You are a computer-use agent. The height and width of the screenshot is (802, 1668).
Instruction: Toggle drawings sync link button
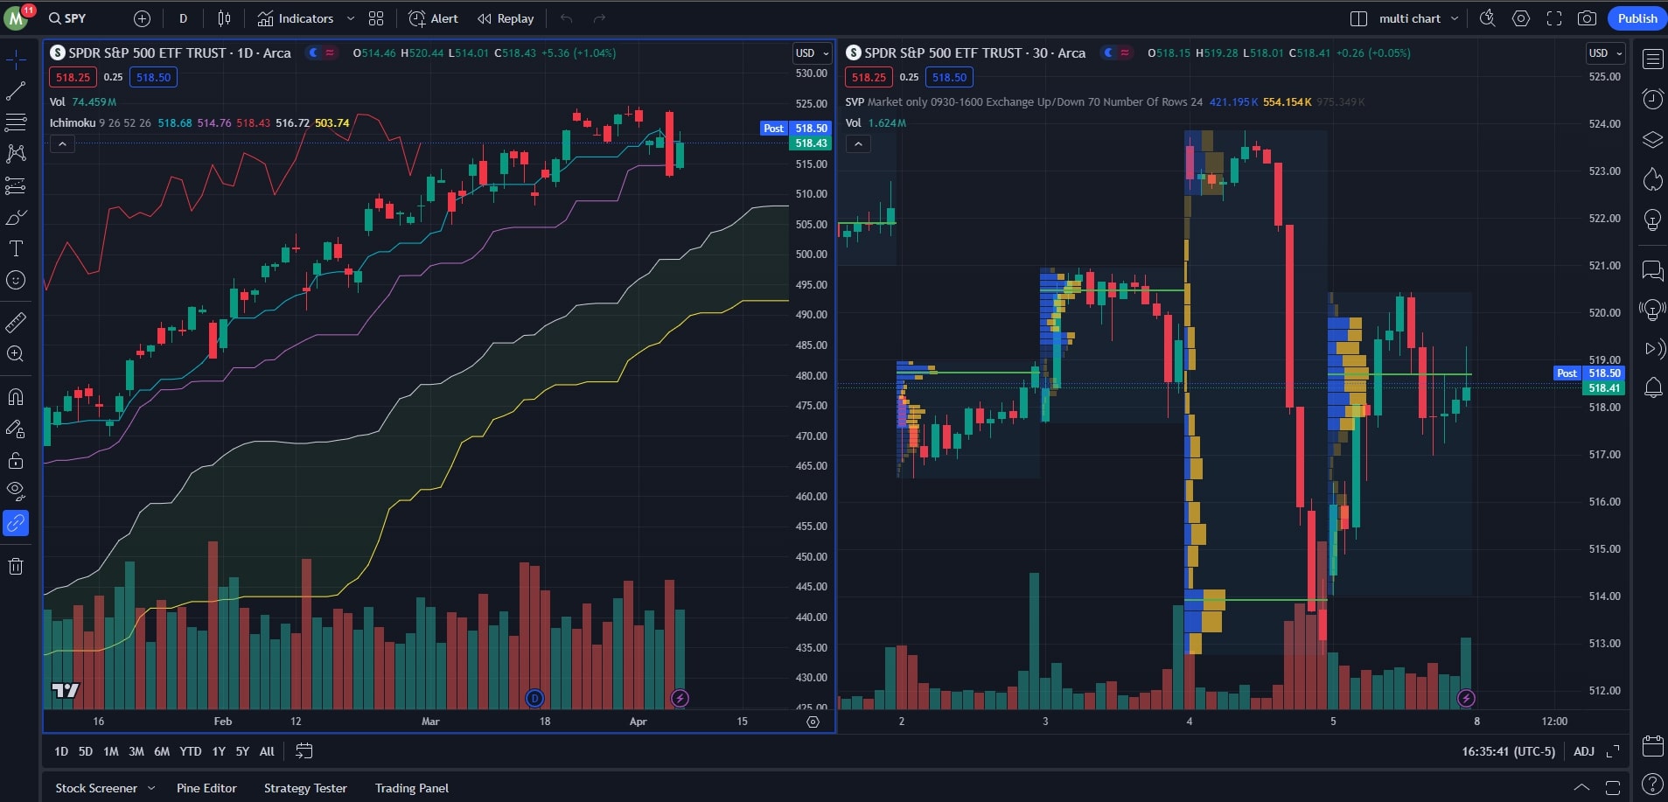[16, 523]
